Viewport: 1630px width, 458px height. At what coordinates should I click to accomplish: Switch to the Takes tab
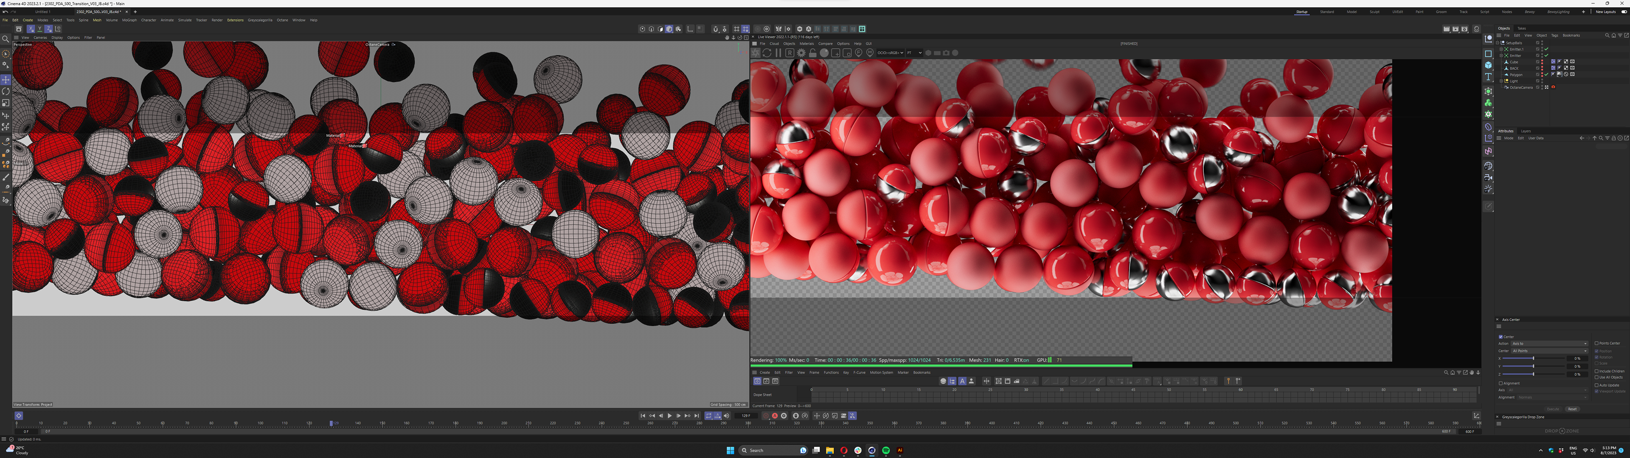pyautogui.click(x=1521, y=28)
